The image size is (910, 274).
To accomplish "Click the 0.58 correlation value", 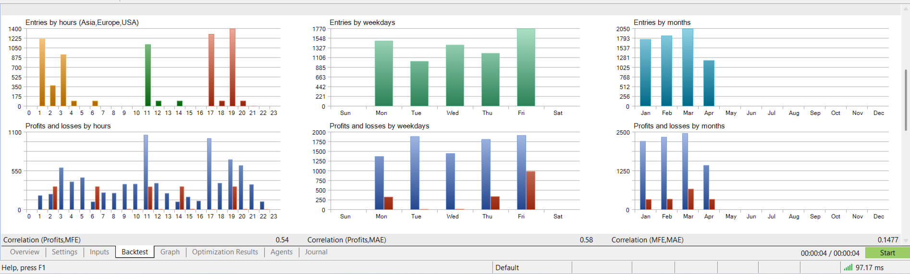I will point(586,240).
